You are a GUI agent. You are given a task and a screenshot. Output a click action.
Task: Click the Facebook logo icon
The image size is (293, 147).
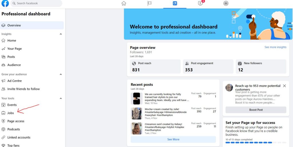5,3
